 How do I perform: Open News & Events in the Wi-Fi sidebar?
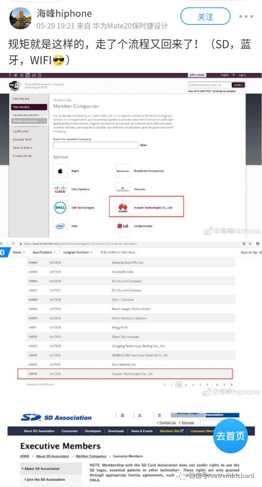point(22,147)
